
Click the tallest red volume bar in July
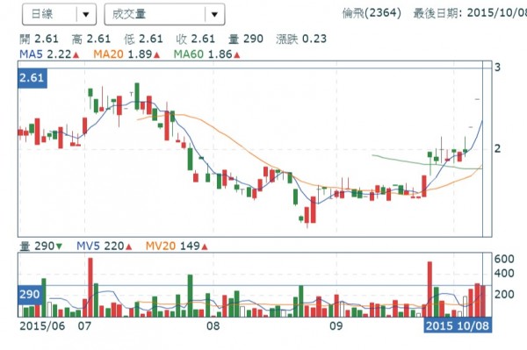90,287
